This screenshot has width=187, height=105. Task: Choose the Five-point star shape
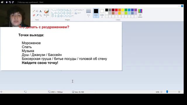click(x=58, y=16)
